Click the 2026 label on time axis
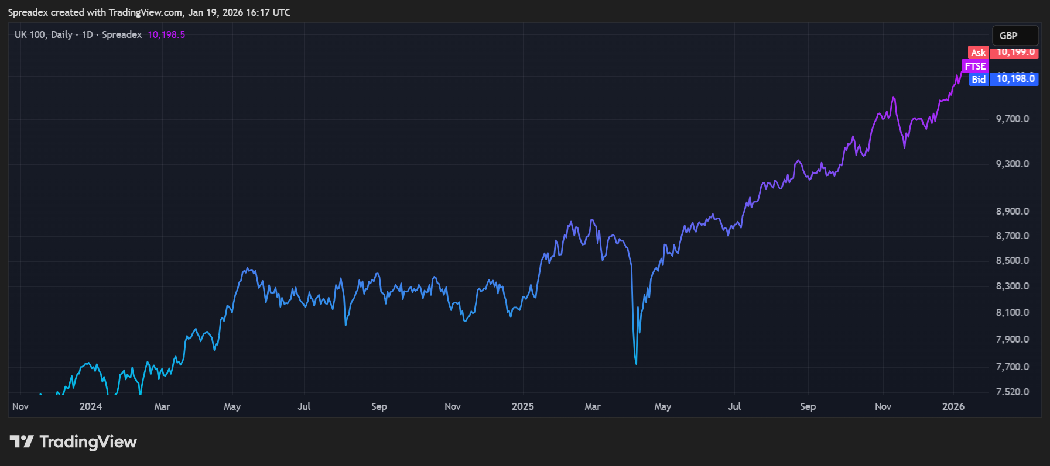Viewport: 1050px width, 466px height. (x=953, y=406)
